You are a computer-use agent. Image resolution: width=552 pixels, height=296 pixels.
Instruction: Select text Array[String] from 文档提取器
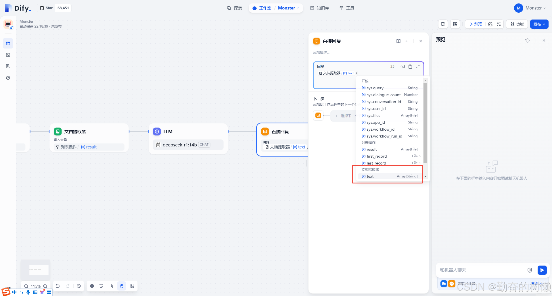tap(390, 176)
